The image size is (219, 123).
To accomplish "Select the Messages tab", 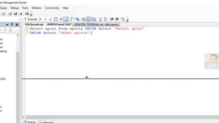I will (x=46, y=122).
